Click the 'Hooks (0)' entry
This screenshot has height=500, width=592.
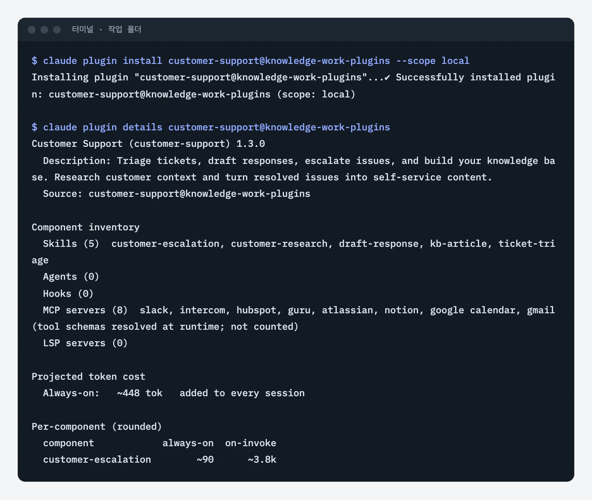[x=68, y=293]
